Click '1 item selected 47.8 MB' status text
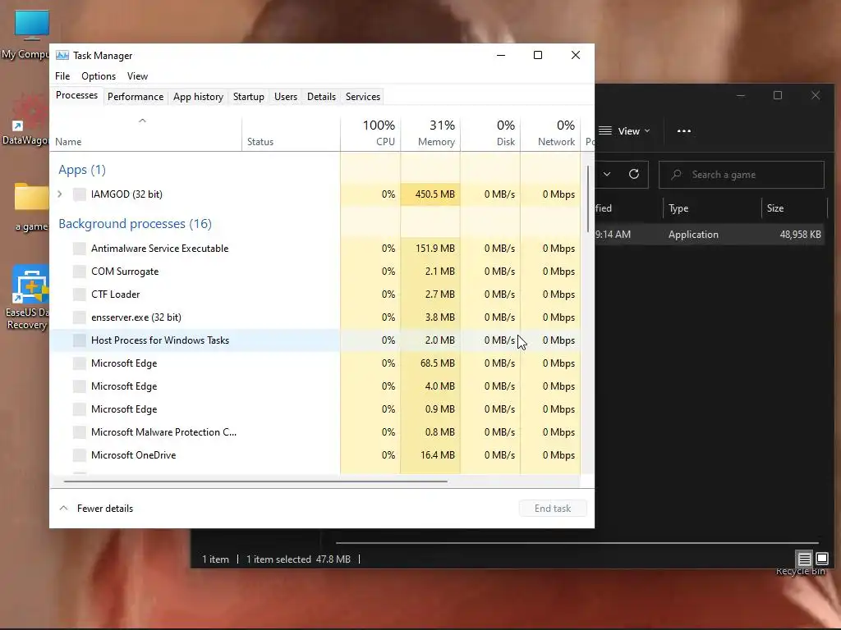 [298, 559]
